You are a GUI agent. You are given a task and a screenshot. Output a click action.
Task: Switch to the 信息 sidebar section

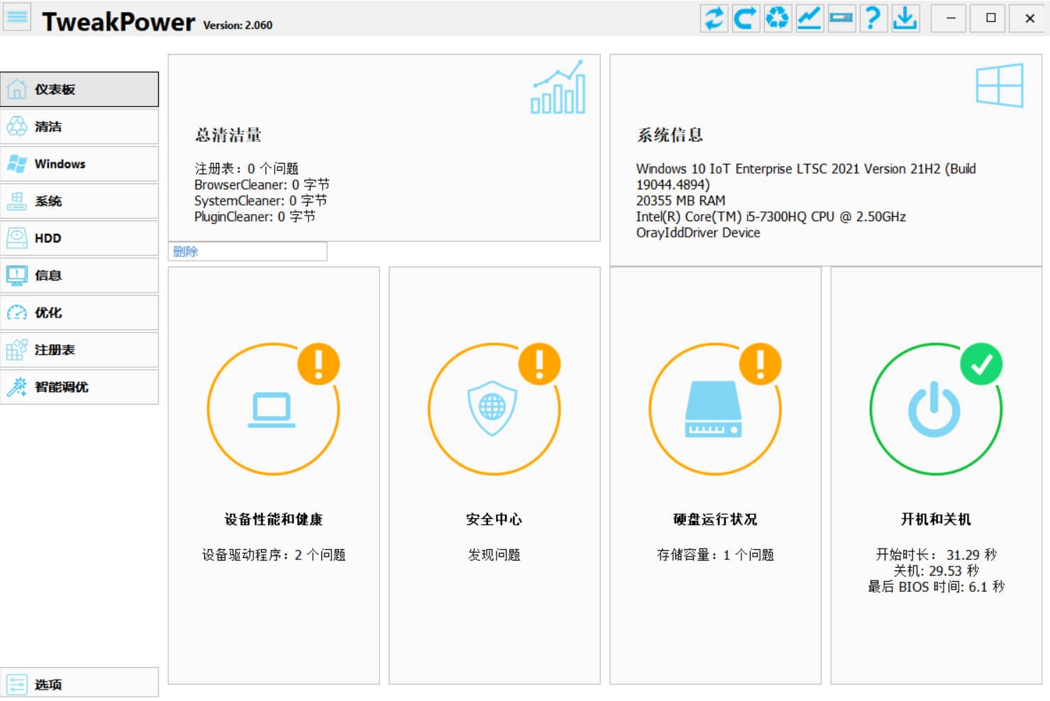[79, 276]
